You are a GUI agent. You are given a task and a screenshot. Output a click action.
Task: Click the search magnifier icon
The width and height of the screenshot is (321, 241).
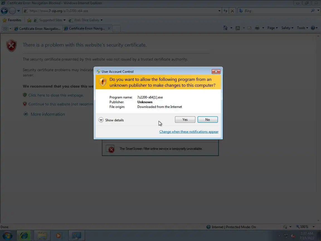[313, 10]
